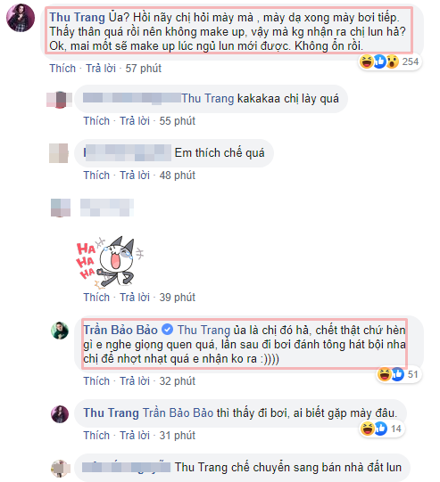The width and height of the screenshot is (440, 482).
Task: Click Trả lời under the sticker comment
Action: click(x=135, y=298)
